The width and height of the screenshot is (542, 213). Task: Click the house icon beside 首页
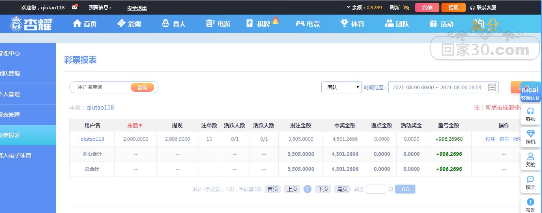(x=77, y=24)
